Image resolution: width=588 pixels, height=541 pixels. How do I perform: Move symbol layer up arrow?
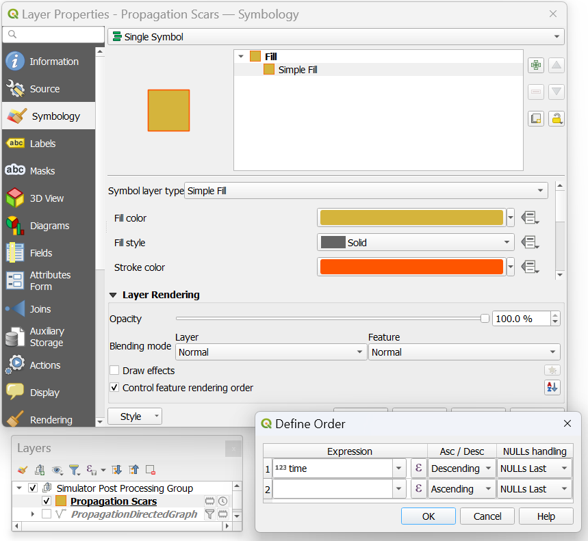(x=557, y=65)
